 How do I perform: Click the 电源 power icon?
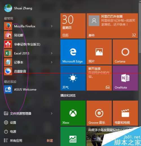pyautogui.click(x=6, y=131)
